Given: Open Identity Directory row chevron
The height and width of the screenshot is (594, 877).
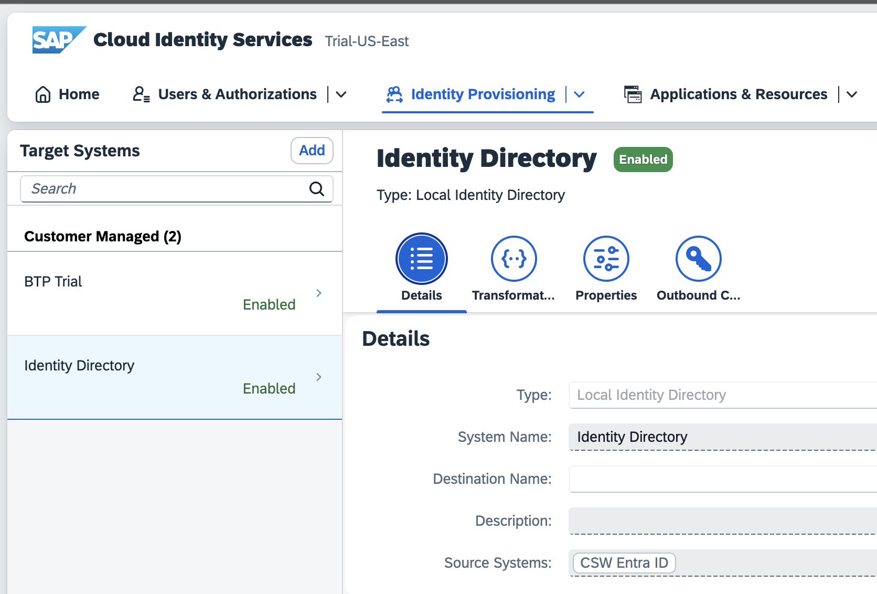Looking at the screenshot, I should coord(319,377).
